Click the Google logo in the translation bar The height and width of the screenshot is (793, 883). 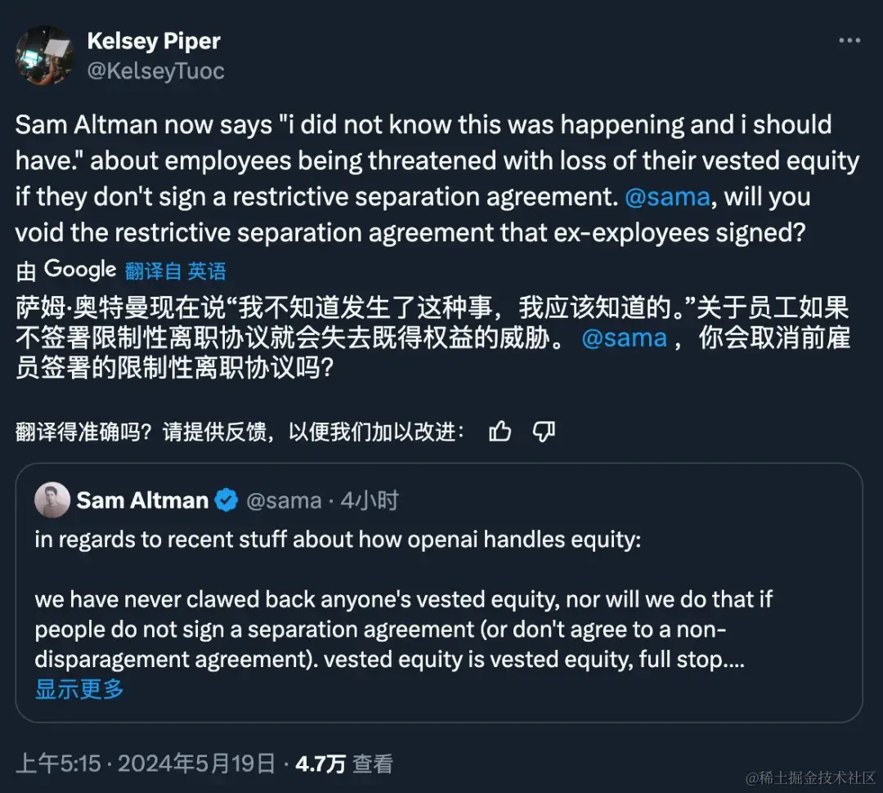[x=80, y=270]
